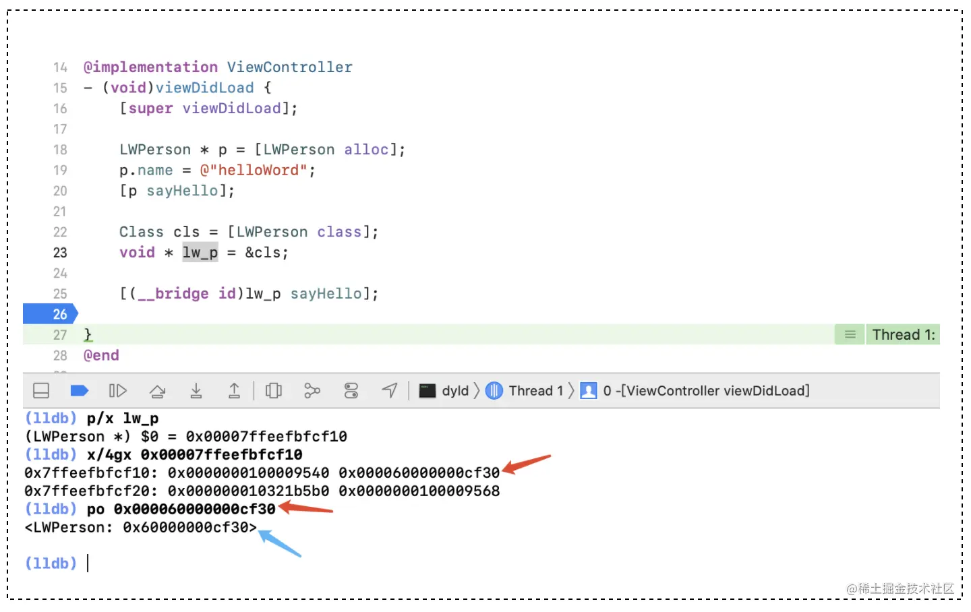Hide the debug area panel
Viewport: 971px width, 612px height.
pyautogui.click(x=41, y=391)
